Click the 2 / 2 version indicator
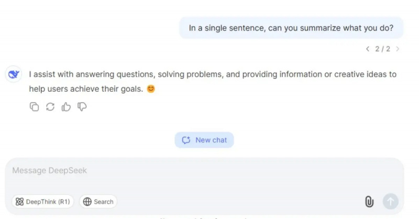This screenshot has width=419, height=219. tap(383, 49)
